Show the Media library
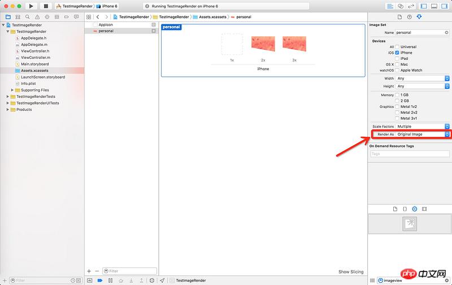This screenshot has height=285, width=452. pos(424,209)
